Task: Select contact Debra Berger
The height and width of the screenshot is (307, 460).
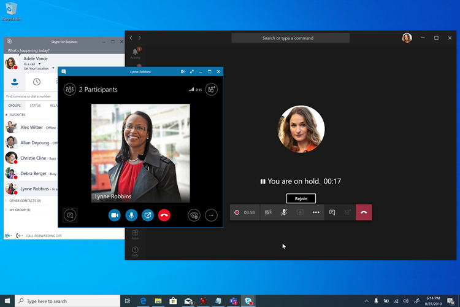Action: pyautogui.click(x=31, y=173)
